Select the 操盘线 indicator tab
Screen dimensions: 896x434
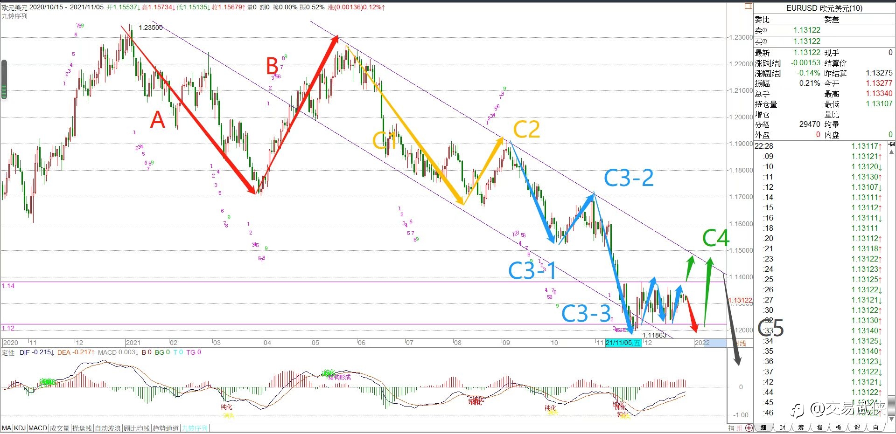tap(82, 428)
